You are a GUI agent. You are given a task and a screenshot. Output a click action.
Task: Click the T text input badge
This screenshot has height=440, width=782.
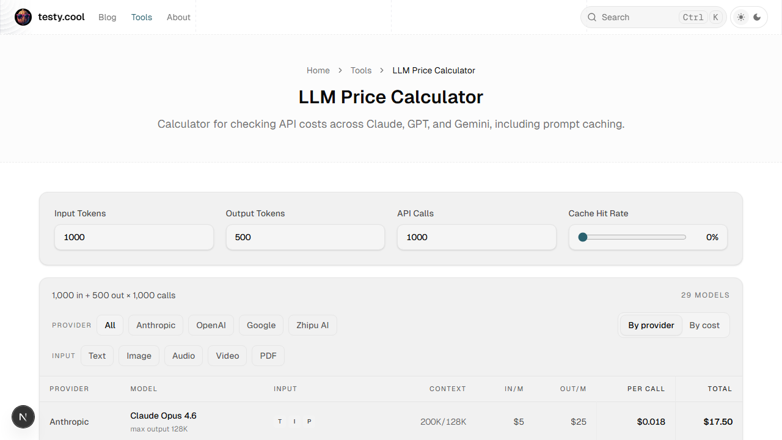point(280,422)
